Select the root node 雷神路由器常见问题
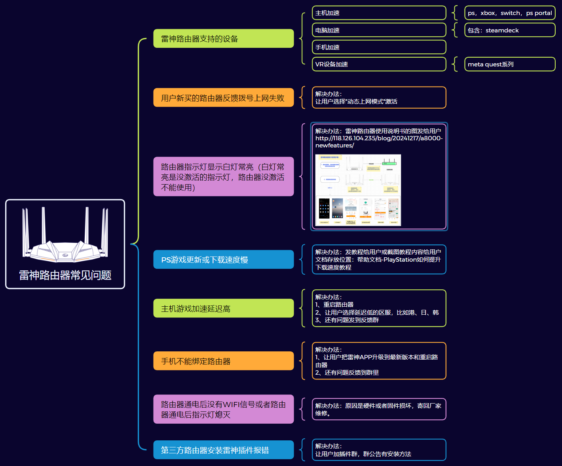Screen dimensions: 562x466 [x=65, y=244]
